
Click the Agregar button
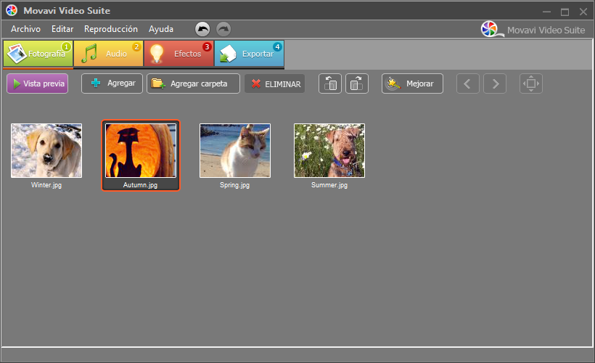click(x=112, y=83)
